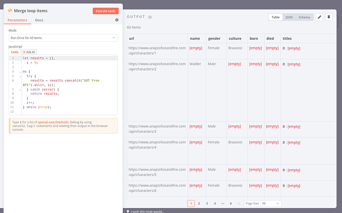Pin the output data
Viewport: 342px width, 213px height.
[x=328, y=17]
